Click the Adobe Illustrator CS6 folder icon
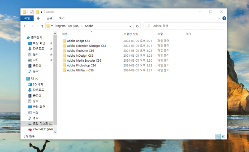The width and height of the screenshot is (249, 152). pos(64,50)
